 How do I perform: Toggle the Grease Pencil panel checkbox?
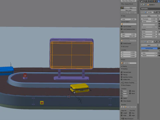[123, 4]
